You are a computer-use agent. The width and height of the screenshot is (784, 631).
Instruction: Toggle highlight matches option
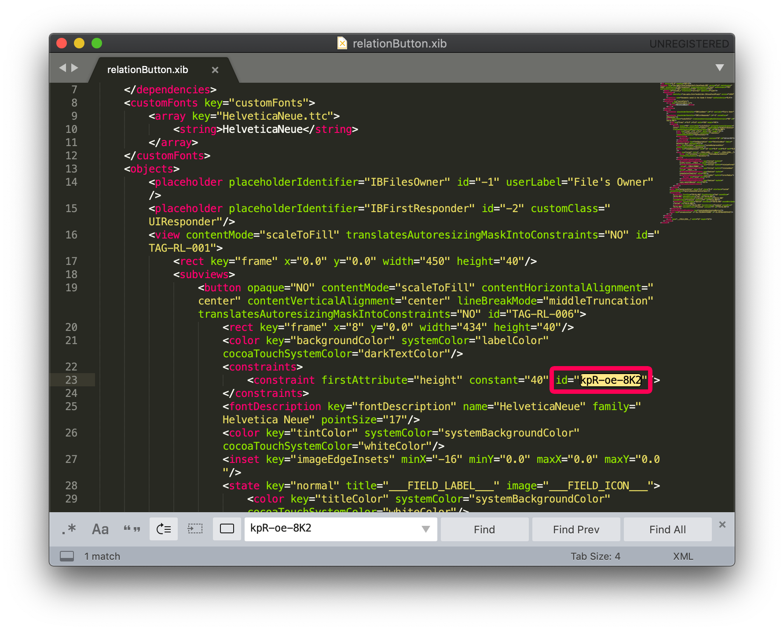click(227, 529)
